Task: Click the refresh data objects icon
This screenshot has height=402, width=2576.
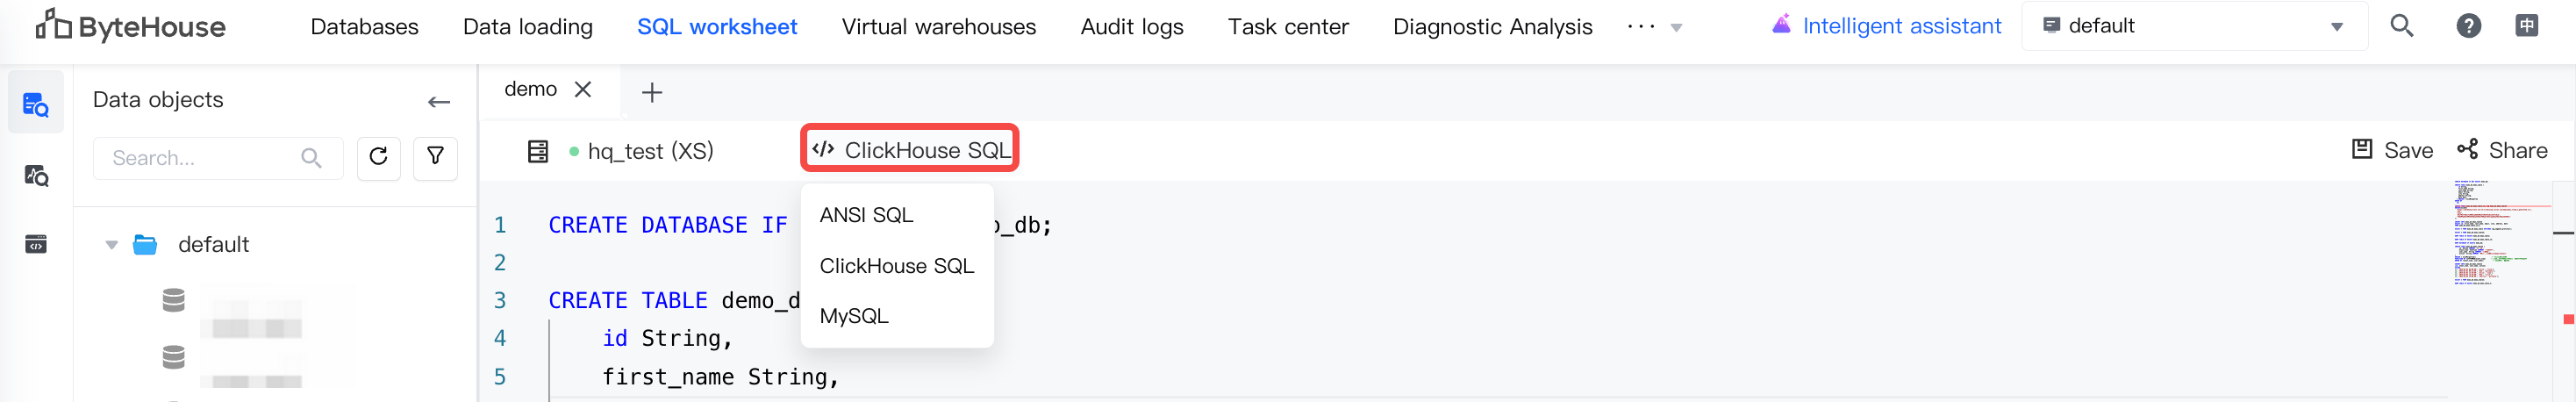Action: coord(378,157)
